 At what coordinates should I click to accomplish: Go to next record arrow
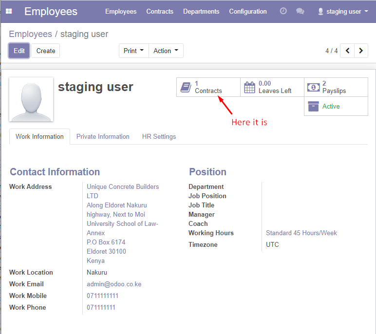[x=361, y=51]
